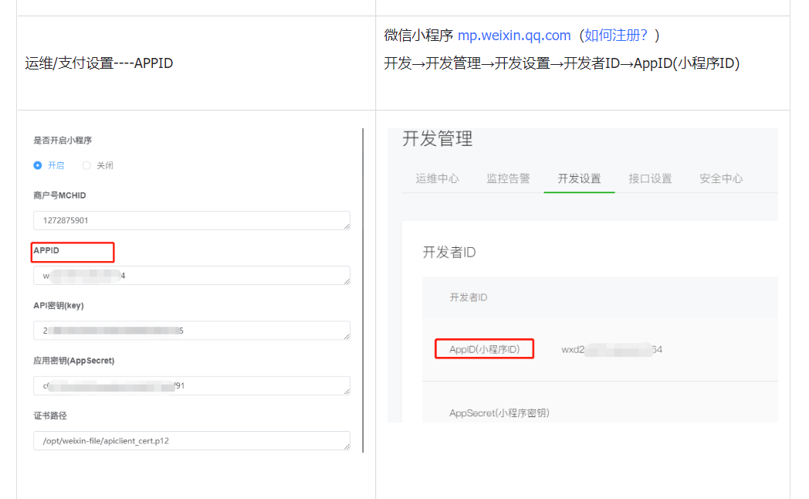This screenshot has width=809, height=499.
Task: Select the 开发设置 tab
Action: [579, 178]
